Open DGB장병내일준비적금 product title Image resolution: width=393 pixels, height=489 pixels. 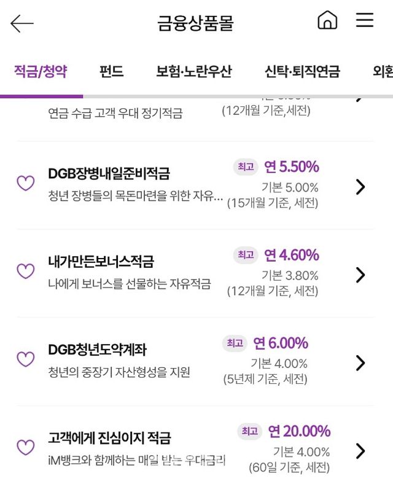(109, 174)
